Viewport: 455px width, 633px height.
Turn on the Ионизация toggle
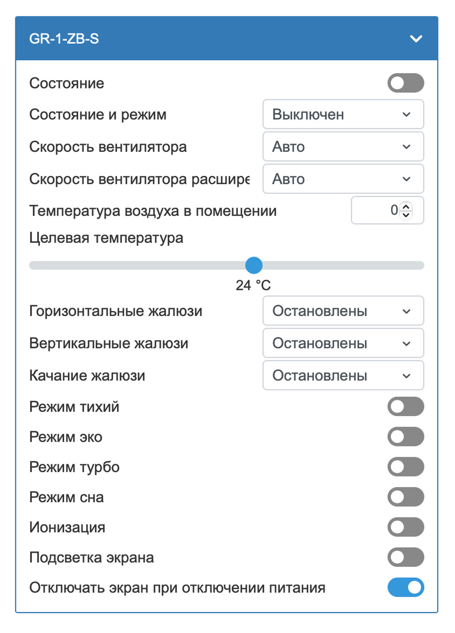tap(405, 527)
